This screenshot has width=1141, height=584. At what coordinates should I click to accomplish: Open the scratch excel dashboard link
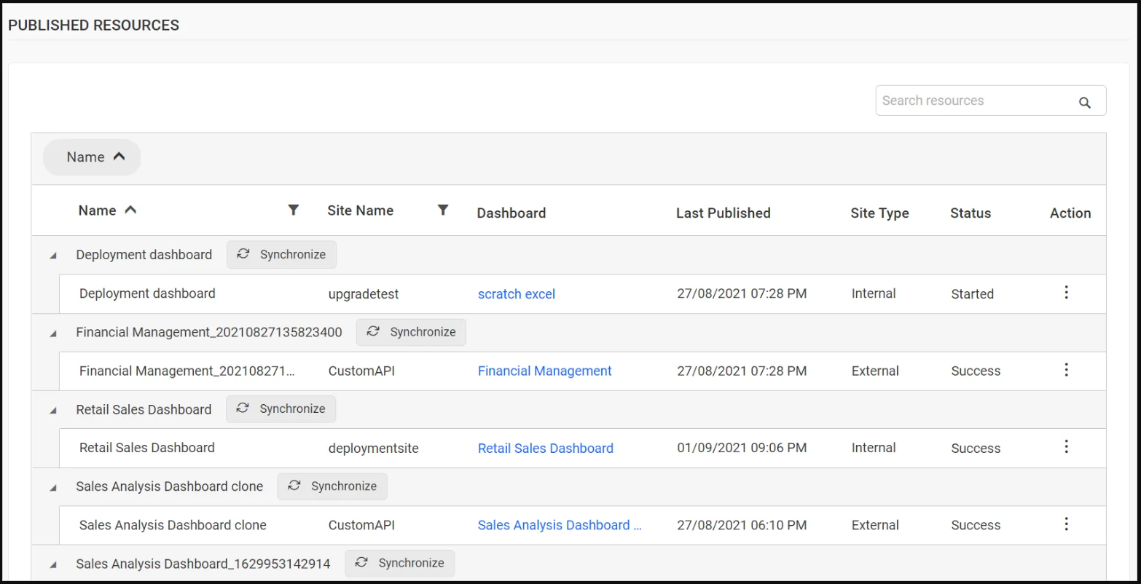point(517,294)
